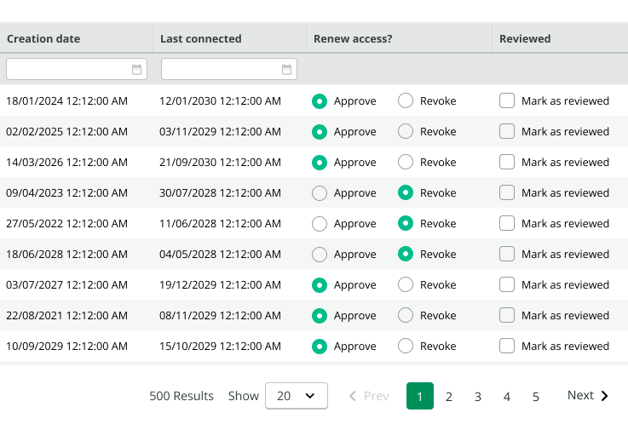Select Approve for the 18/06/2028 row

320,255
